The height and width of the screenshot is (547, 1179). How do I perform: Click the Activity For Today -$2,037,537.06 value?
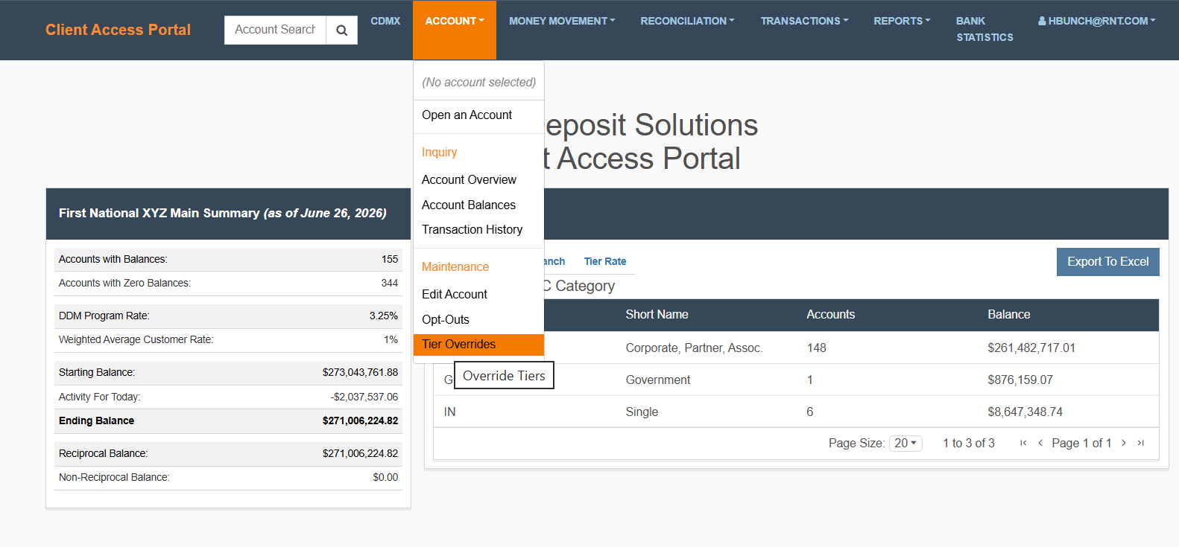click(x=364, y=397)
